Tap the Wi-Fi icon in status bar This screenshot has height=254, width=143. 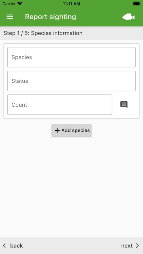click(x=20, y=4)
